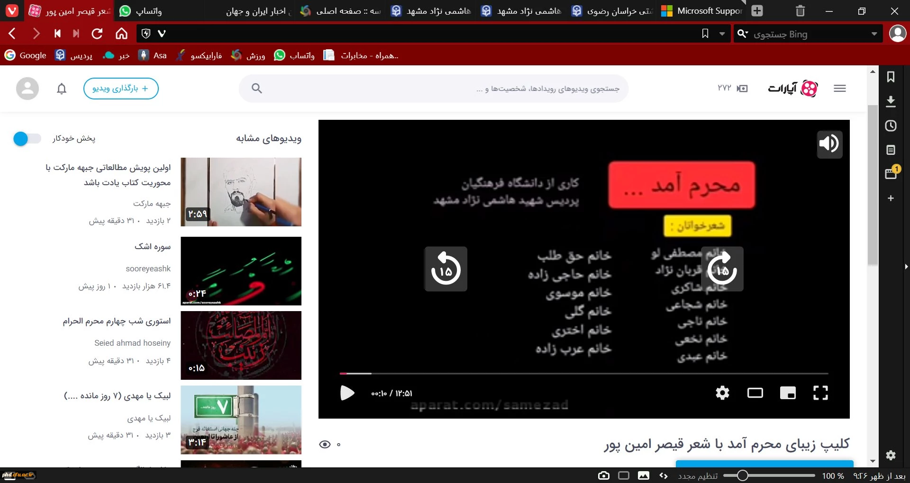Image resolution: width=910 pixels, height=483 pixels.
Task: Open Vivaldi downloads panel
Action: click(891, 101)
